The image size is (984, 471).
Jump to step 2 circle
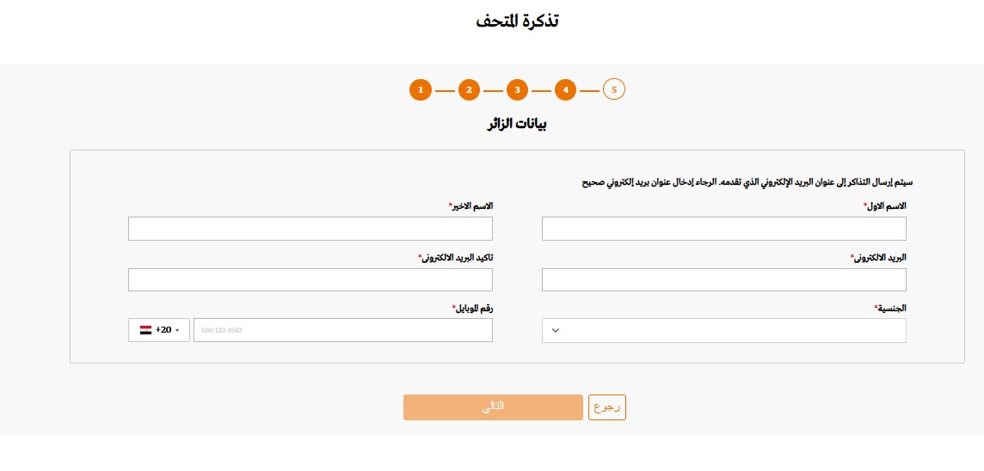[x=468, y=89]
